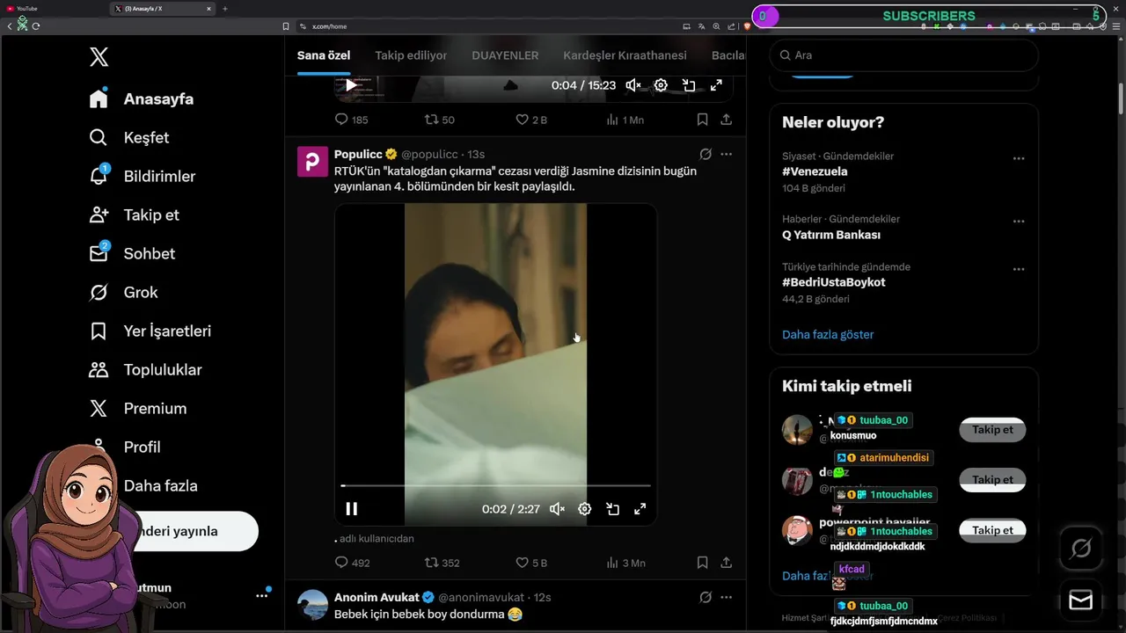Viewport: 1126px width, 633px height.
Task: Open Topluluklar communities
Action: tap(144, 369)
